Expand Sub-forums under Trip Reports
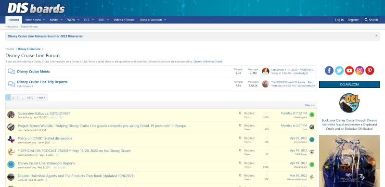The image size is (385, 187). pos(25,86)
